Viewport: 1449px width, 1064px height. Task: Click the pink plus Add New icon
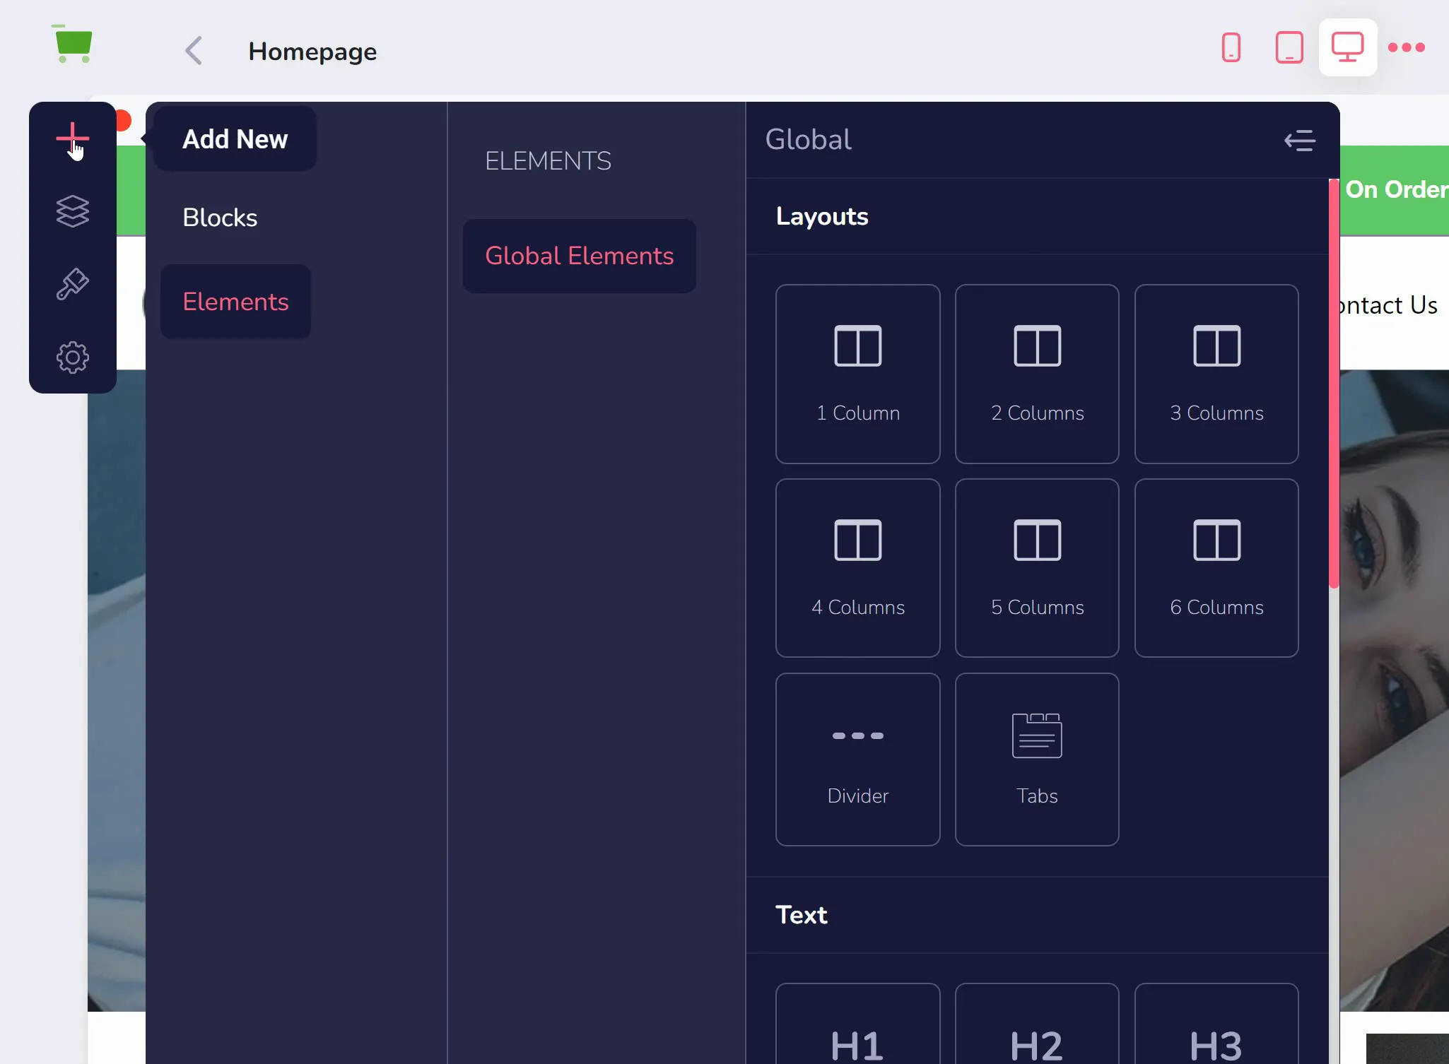72,138
